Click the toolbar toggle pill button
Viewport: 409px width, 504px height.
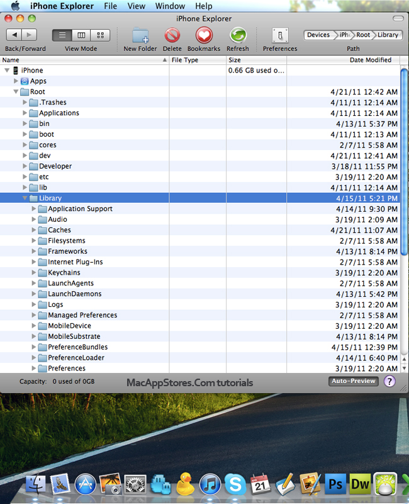[x=398, y=19]
